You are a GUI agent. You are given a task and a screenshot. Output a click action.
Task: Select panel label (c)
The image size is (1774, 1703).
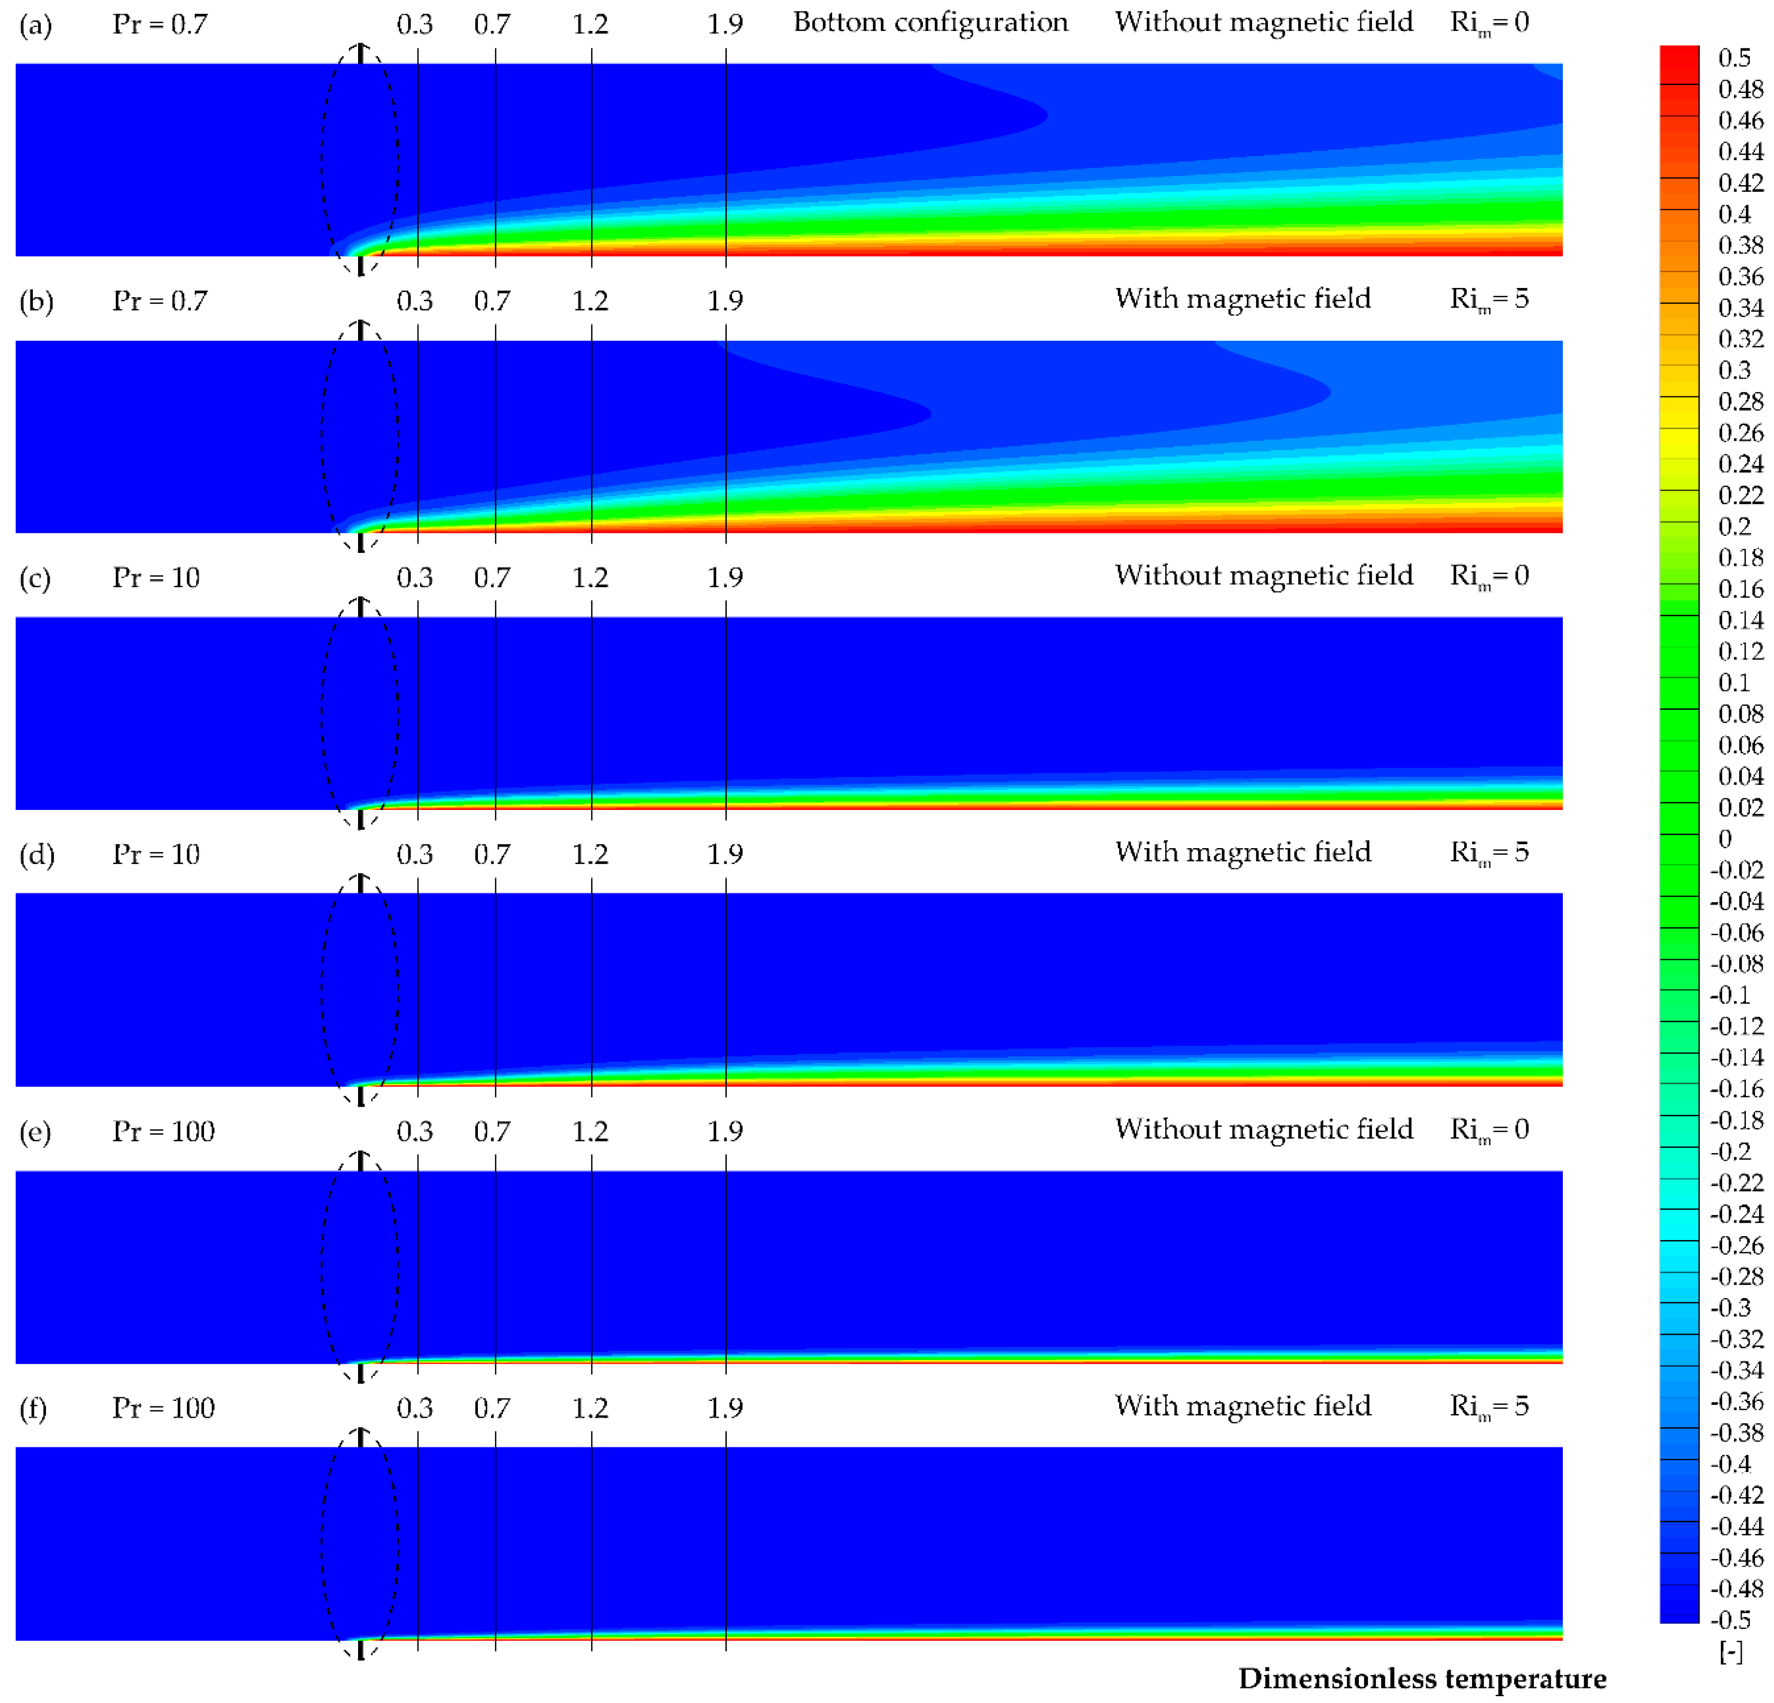(x=37, y=578)
